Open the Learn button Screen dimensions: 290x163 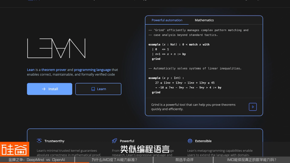point(98,89)
